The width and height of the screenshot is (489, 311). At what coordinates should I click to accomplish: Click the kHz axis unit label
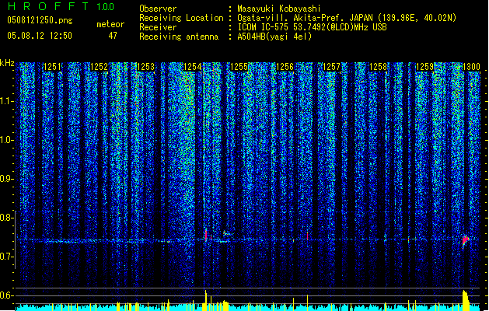tap(7, 63)
